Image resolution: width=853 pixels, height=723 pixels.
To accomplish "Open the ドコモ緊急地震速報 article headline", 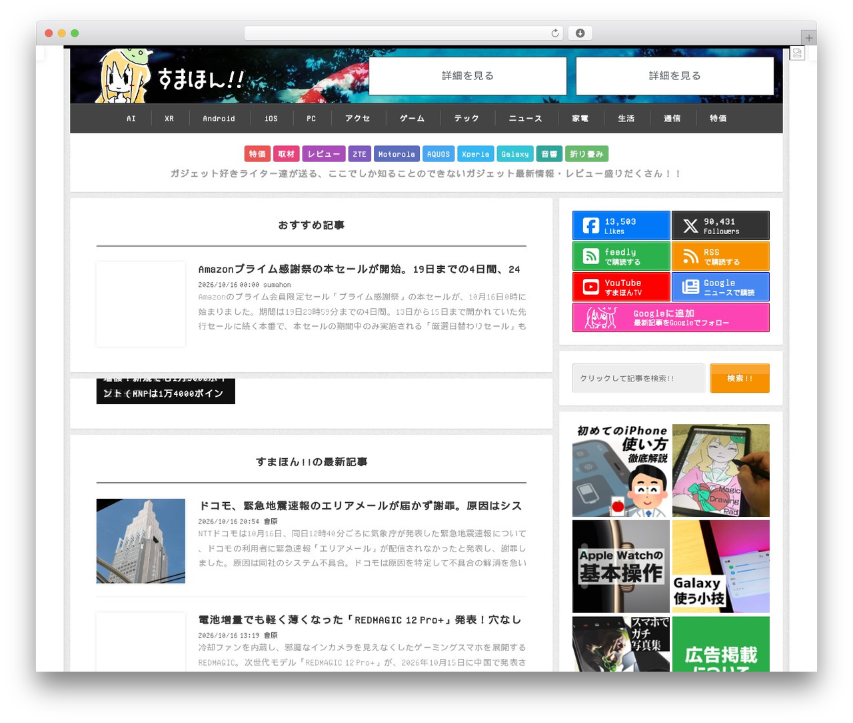I will [361, 506].
